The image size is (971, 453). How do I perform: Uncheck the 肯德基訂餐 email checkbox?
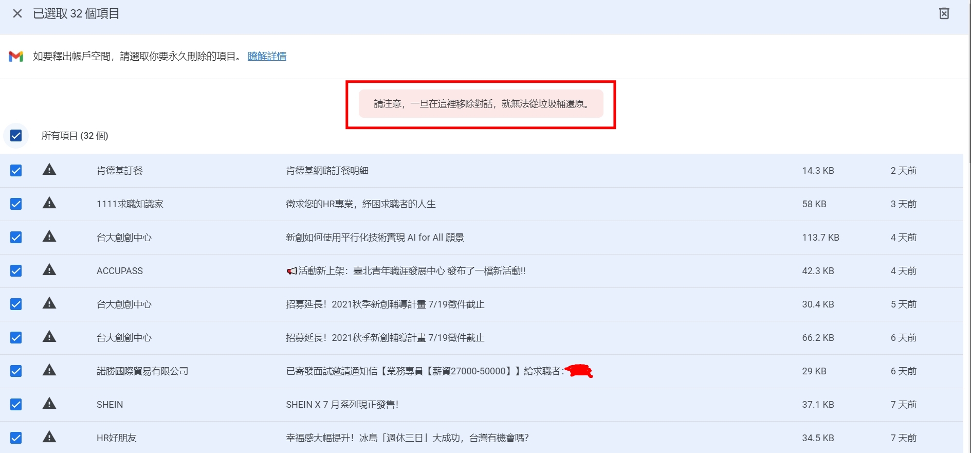coord(16,171)
